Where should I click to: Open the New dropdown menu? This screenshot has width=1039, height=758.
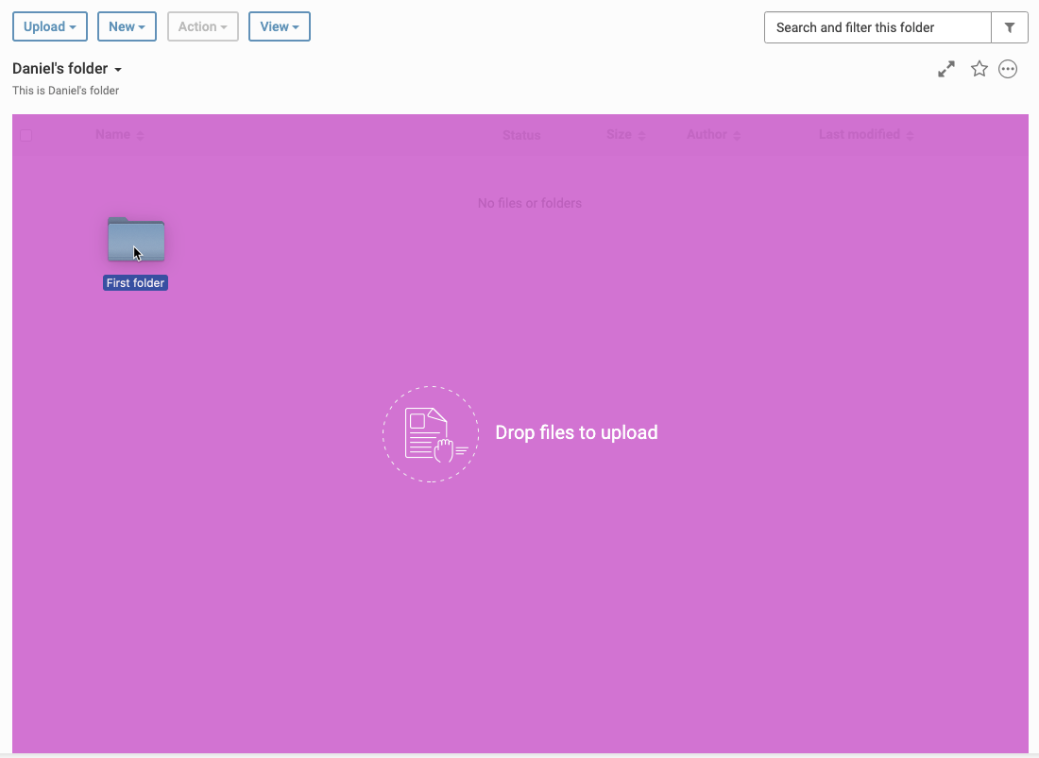pyautogui.click(x=126, y=26)
